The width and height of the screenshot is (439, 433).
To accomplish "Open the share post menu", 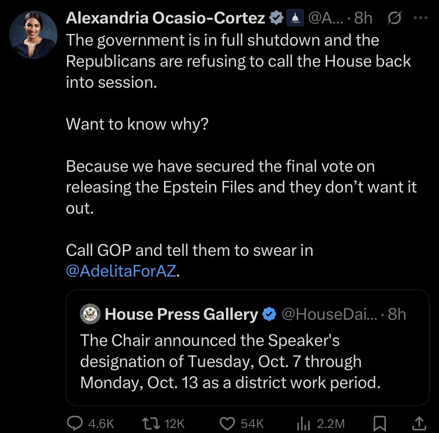I will 419,423.
